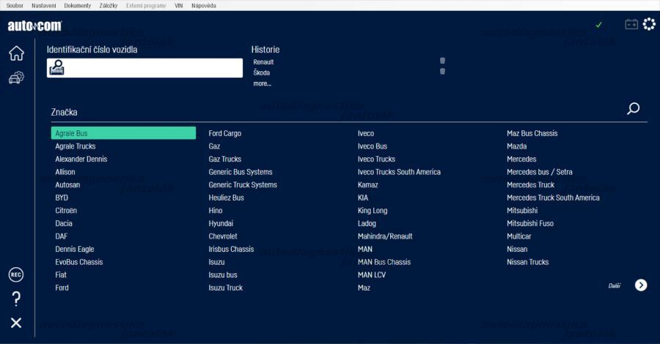Select the Agrale Bus brand
This screenshot has height=344, width=660.
coord(123,133)
